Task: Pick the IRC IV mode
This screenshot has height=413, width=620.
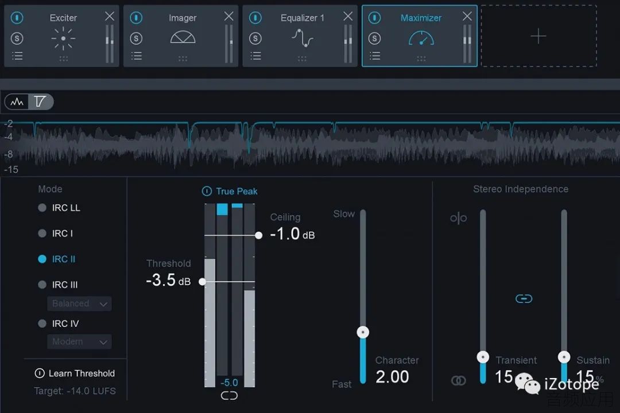Action: (42, 324)
